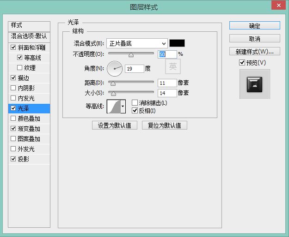
Task: Uncheck the 光泽 style checkbox
Action: [13, 108]
